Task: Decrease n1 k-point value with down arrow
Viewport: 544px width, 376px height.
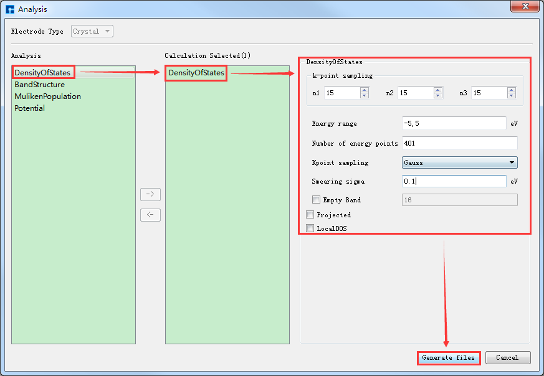Action: point(365,95)
